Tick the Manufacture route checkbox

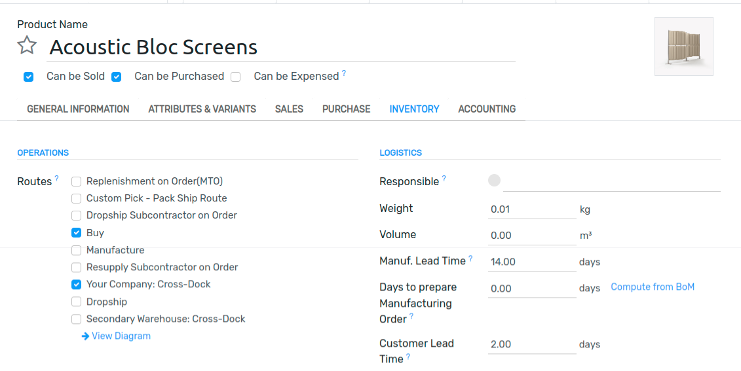76,250
